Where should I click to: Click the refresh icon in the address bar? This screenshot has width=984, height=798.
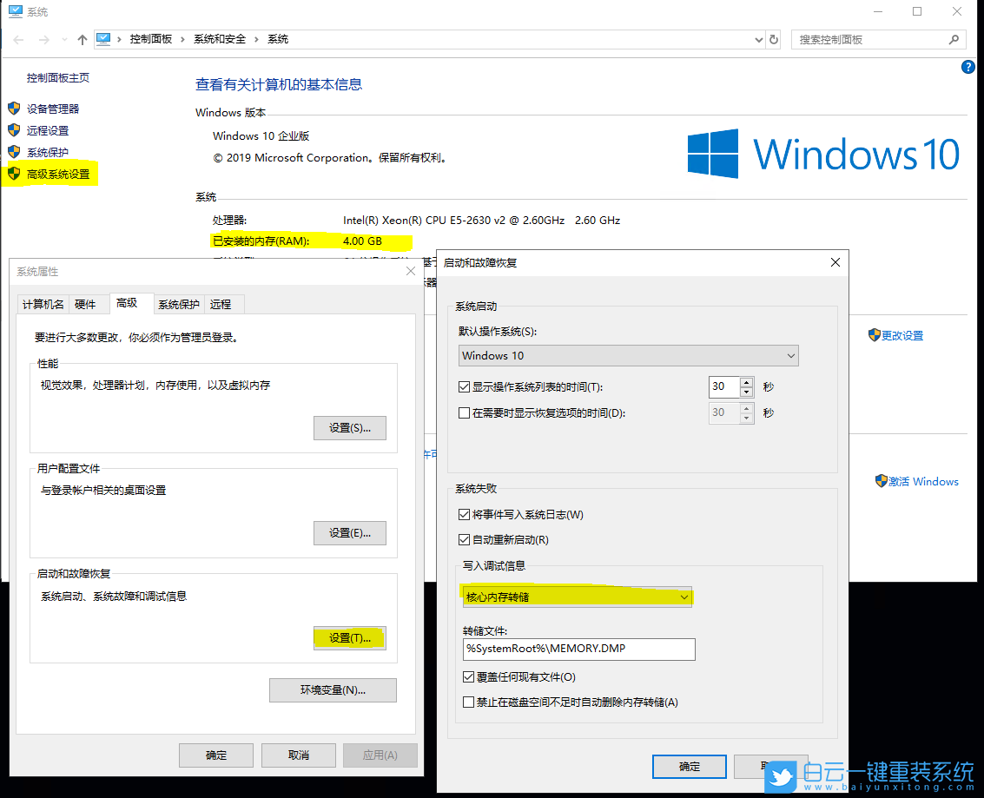coord(773,39)
